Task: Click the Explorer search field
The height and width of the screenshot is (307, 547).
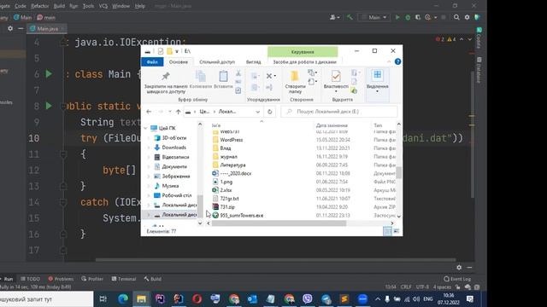Action: click(339, 112)
